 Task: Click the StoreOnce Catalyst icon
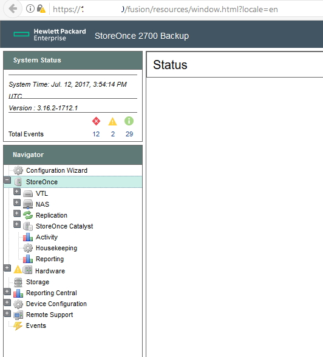[x=28, y=226]
